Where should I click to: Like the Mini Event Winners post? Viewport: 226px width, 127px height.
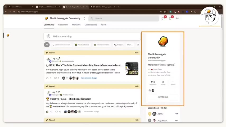(x=47, y=112)
